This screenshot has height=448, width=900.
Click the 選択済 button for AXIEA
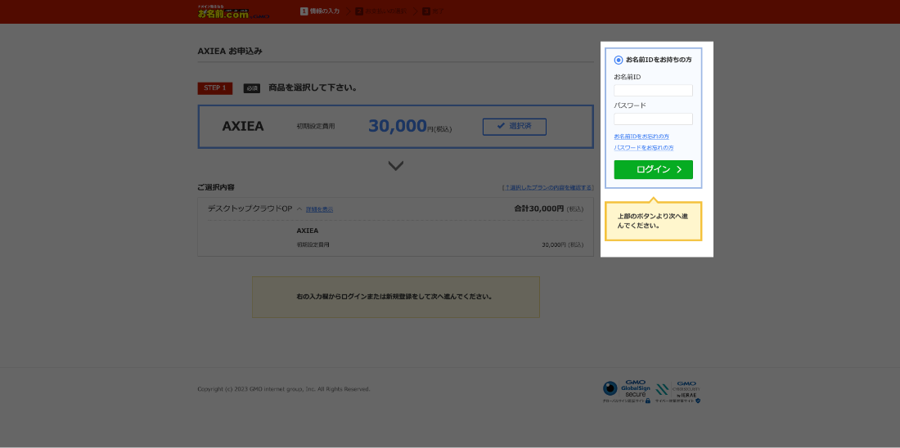515,127
